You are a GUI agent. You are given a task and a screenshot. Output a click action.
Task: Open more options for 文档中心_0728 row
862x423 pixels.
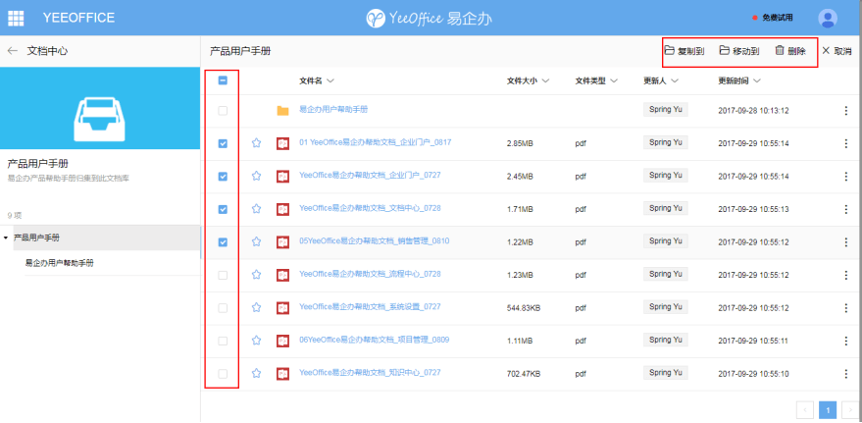coord(846,209)
